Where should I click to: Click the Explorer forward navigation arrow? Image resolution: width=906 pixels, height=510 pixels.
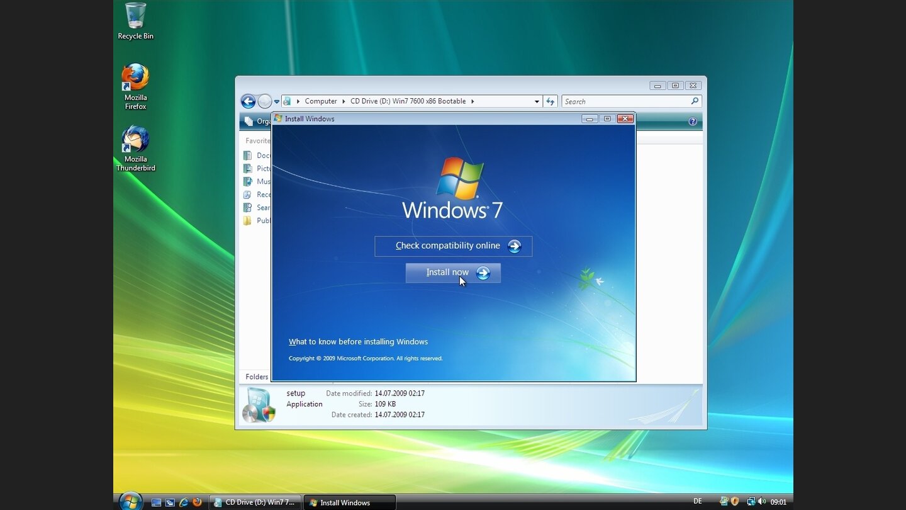(x=265, y=101)
